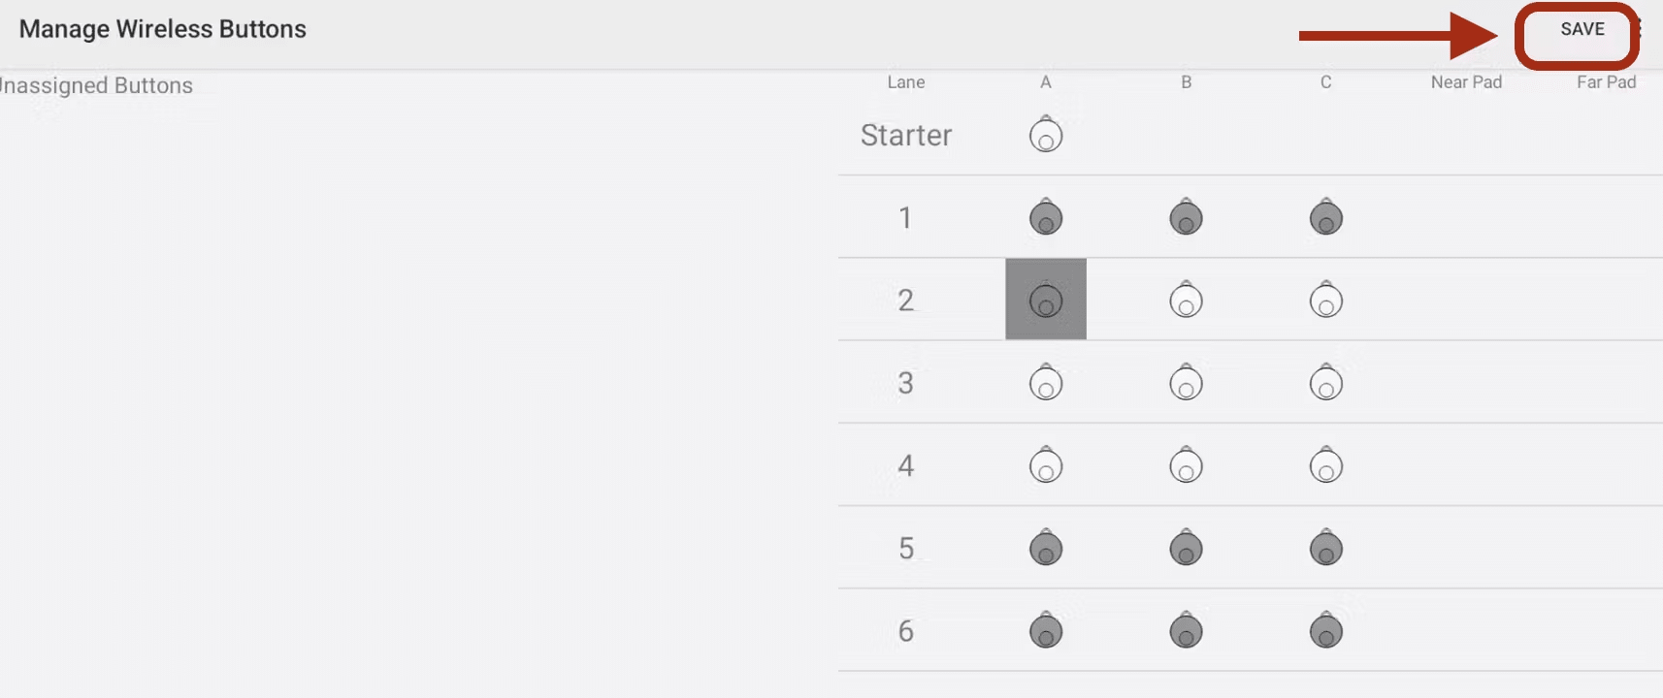Click Lane 5 column B button icon
The width and height of the screenshot is (1663, 698).
click(x=1186, y=548)
